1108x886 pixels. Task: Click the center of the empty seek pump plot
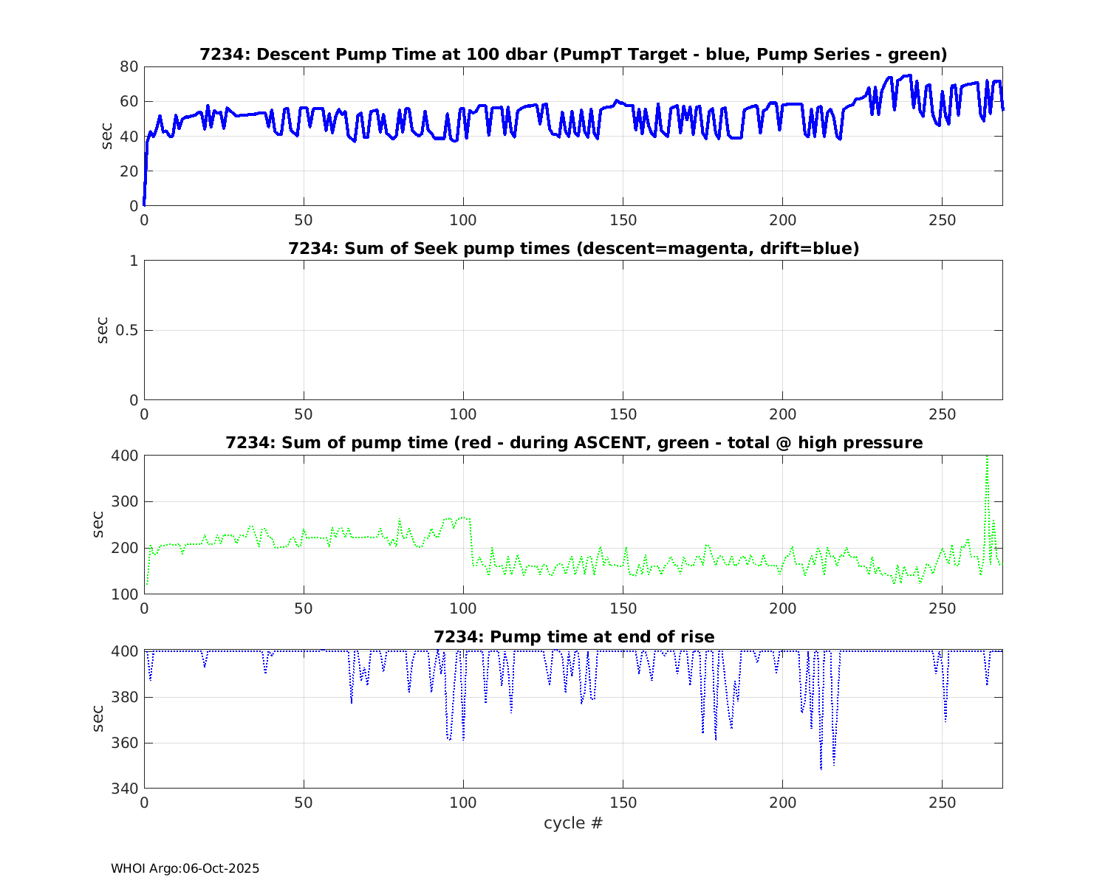573,330
